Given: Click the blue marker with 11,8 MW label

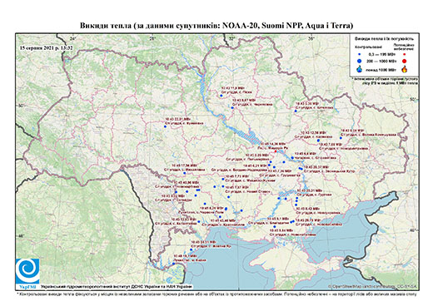Looking at the screenshot, I should click(221, 96).
